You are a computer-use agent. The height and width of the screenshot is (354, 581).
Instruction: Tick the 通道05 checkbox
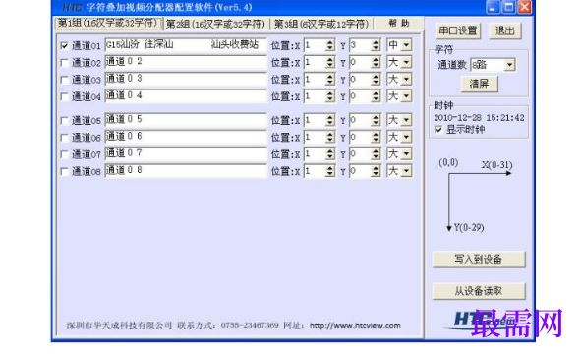coord(65,121)
